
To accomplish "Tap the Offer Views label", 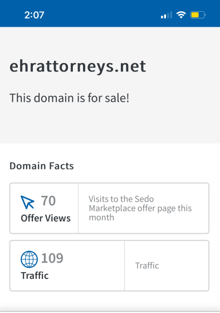I will pyautogui.click(x=46, y=218).
